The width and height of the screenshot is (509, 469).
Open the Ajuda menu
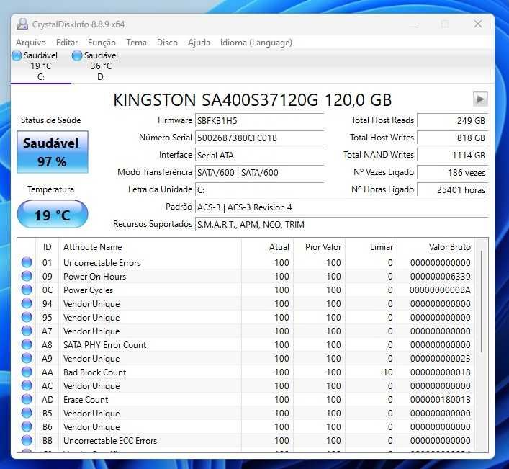(x=199, y=43)
